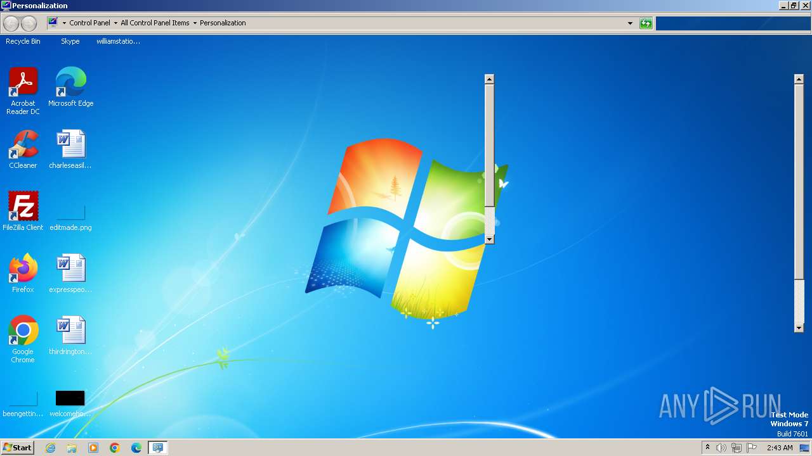The image size is (812, 456).
Task: Go to the Control Panel breadcrumb
Action: point(89,23)
